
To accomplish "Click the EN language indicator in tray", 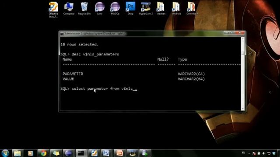I will 243,153.
